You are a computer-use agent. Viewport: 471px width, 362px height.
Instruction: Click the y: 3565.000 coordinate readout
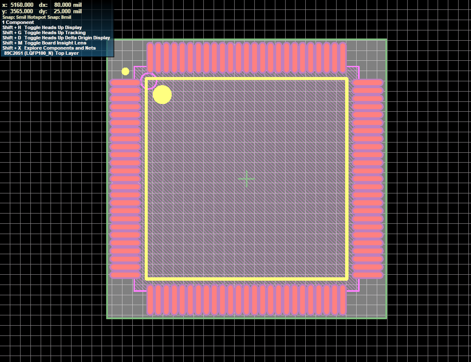pyautogui.click(x=18, y=12)
